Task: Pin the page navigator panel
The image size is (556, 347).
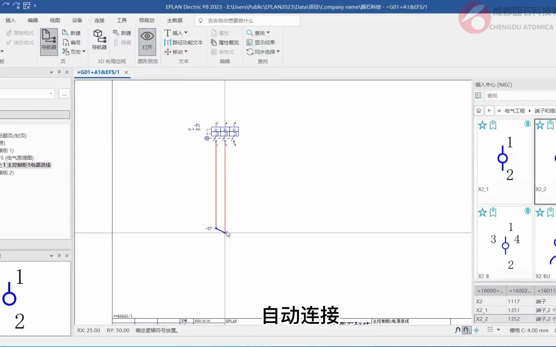Action: pyautogui.click(x=59, y=72)
